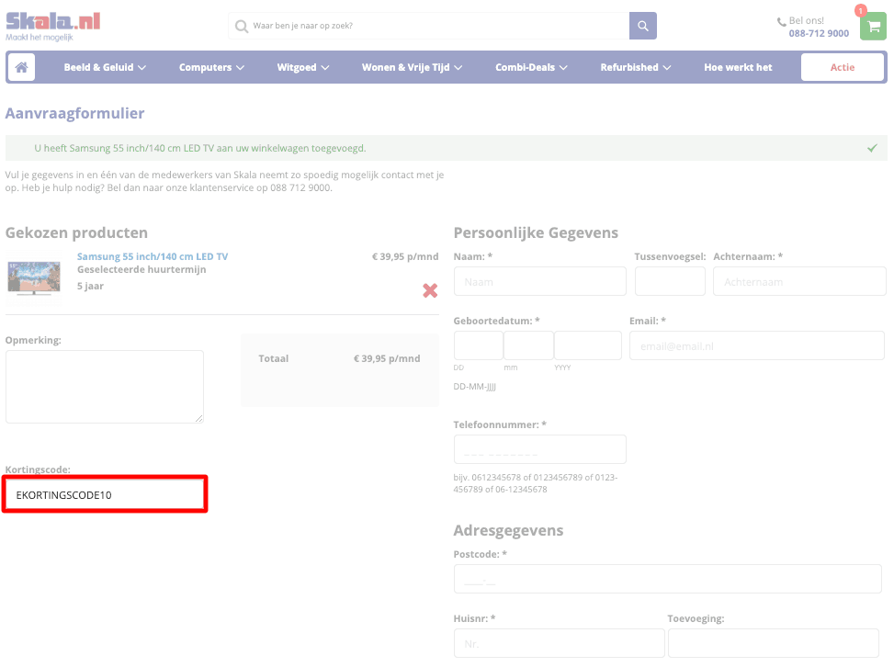Click the Totaal € 39,95 p/mnd amount
This screenshot has width=894, height=667.
[387, 358]
